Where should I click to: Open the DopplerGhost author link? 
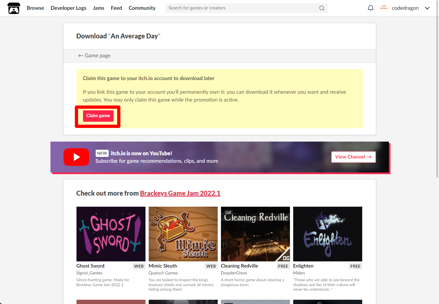[234, 273]
